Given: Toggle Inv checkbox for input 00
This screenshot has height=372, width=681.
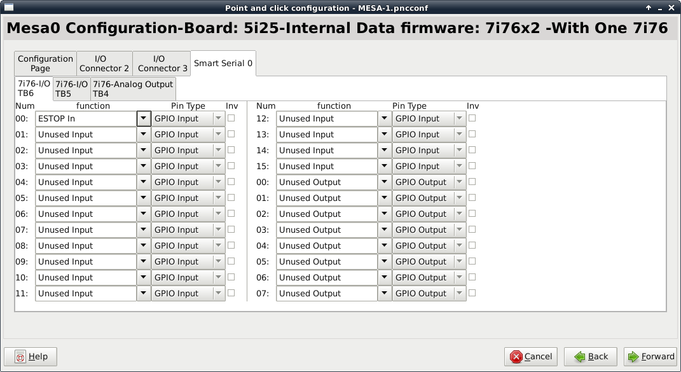Looking at the screenshot, I should click(x=231, y=118).
